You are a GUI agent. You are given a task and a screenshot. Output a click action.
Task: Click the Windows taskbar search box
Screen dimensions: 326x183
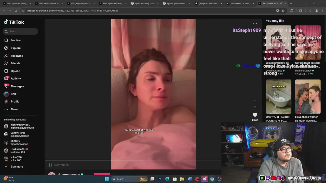tap(130, 179)
